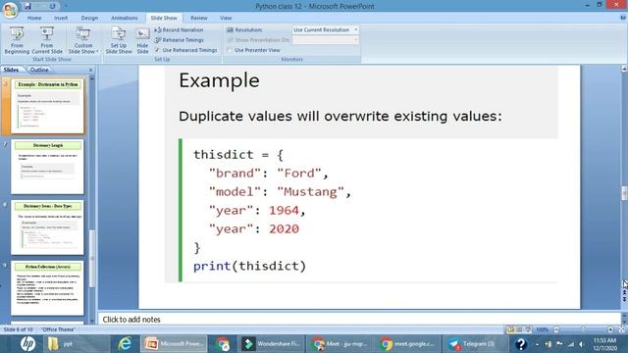Open the network signal tray icon
The width and height of the screenshot is (628, 353).
tap(571, 344)
